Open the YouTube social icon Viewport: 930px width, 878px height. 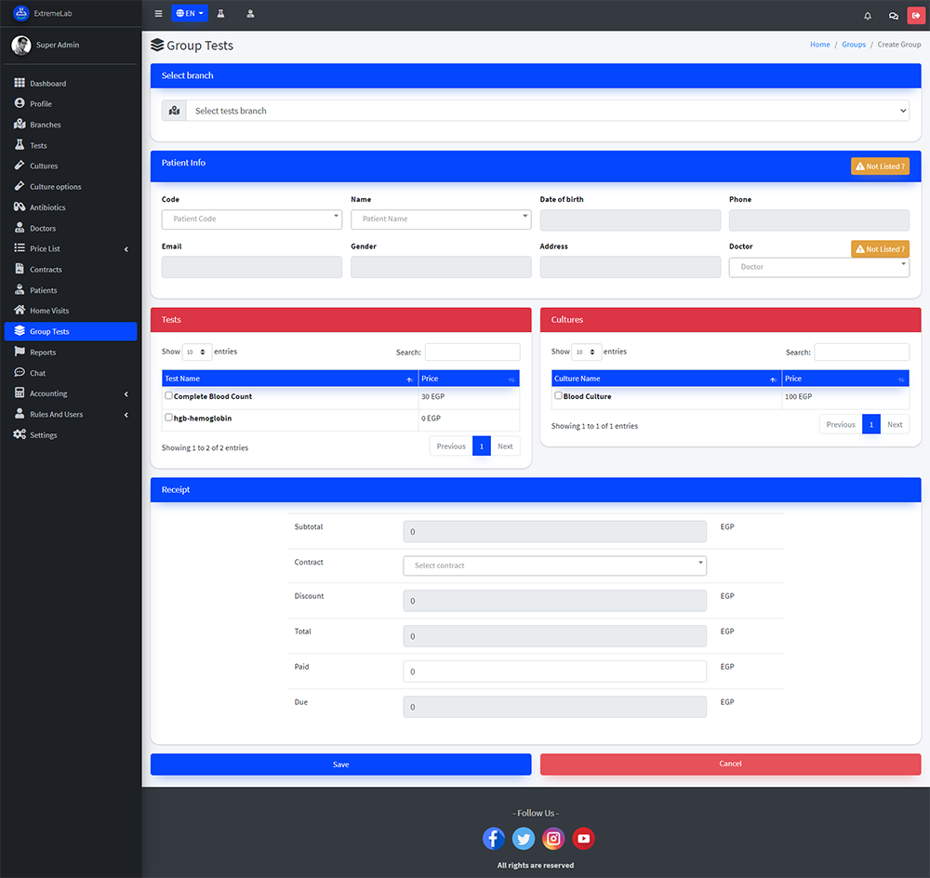[583, 838]
